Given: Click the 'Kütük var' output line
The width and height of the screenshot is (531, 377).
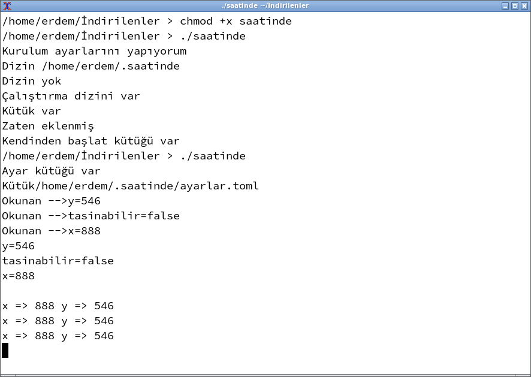Looking at the screenshot, I should pos(31,111).
